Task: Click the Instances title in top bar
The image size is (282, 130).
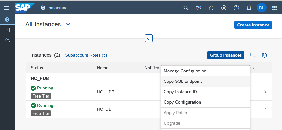Action: pyautogui.click(x=57, y=8)
